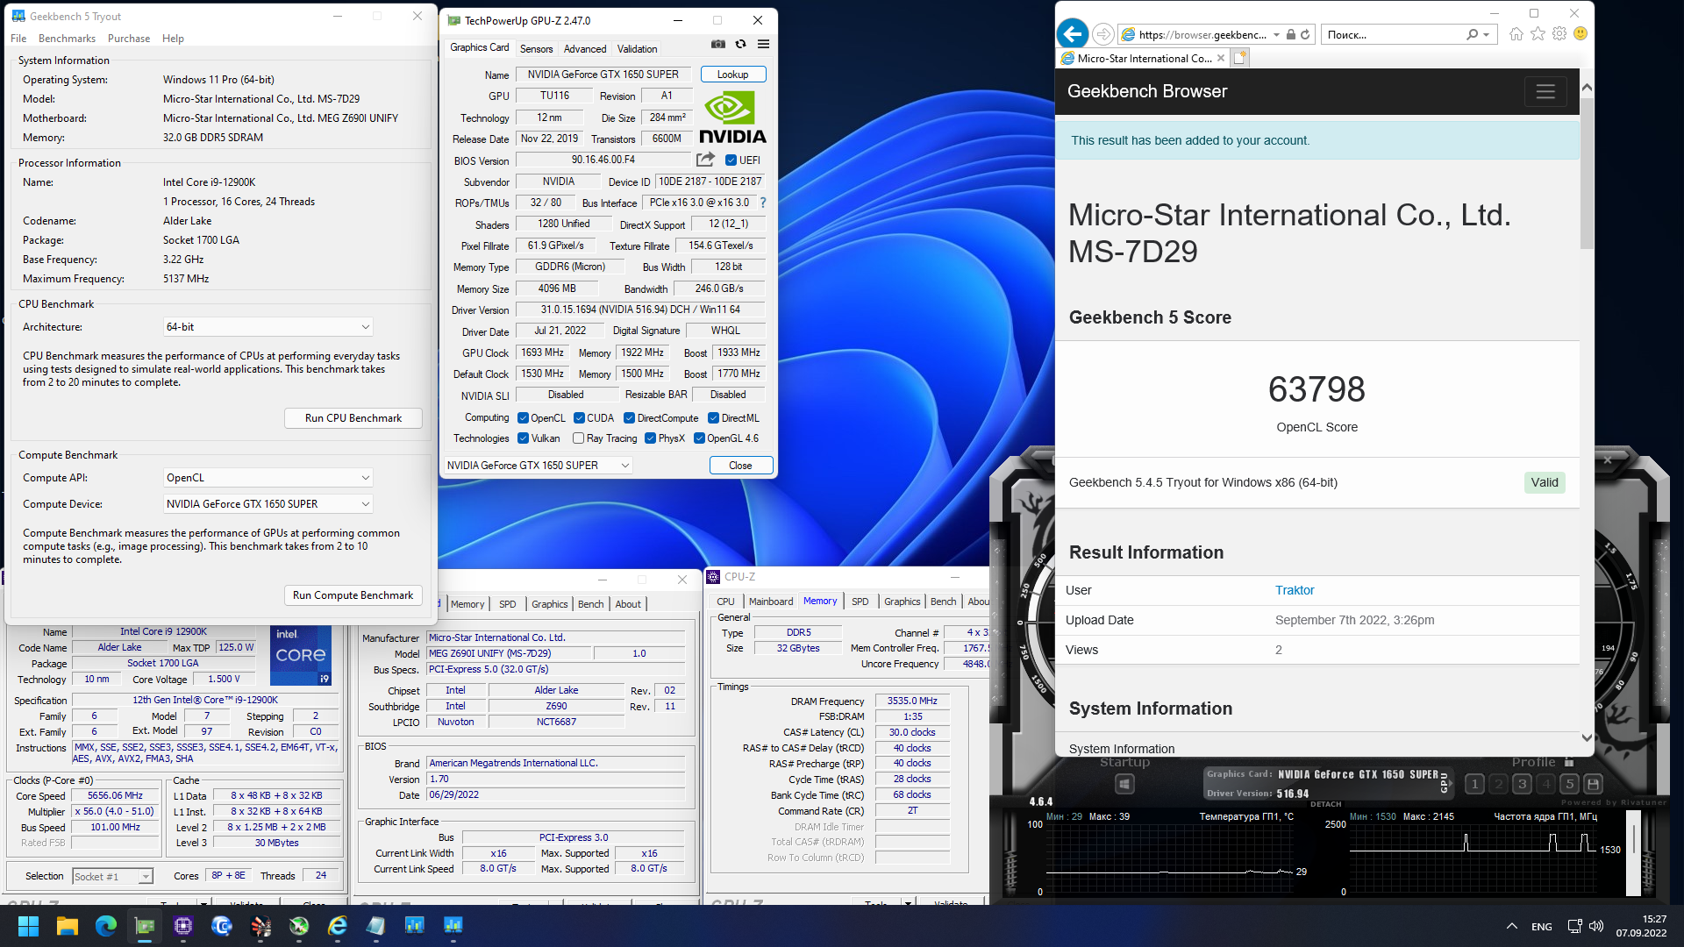Switch to the Validation tab in GPU-Z
Screen dimensions: 1684x947
tap(637, 49)
